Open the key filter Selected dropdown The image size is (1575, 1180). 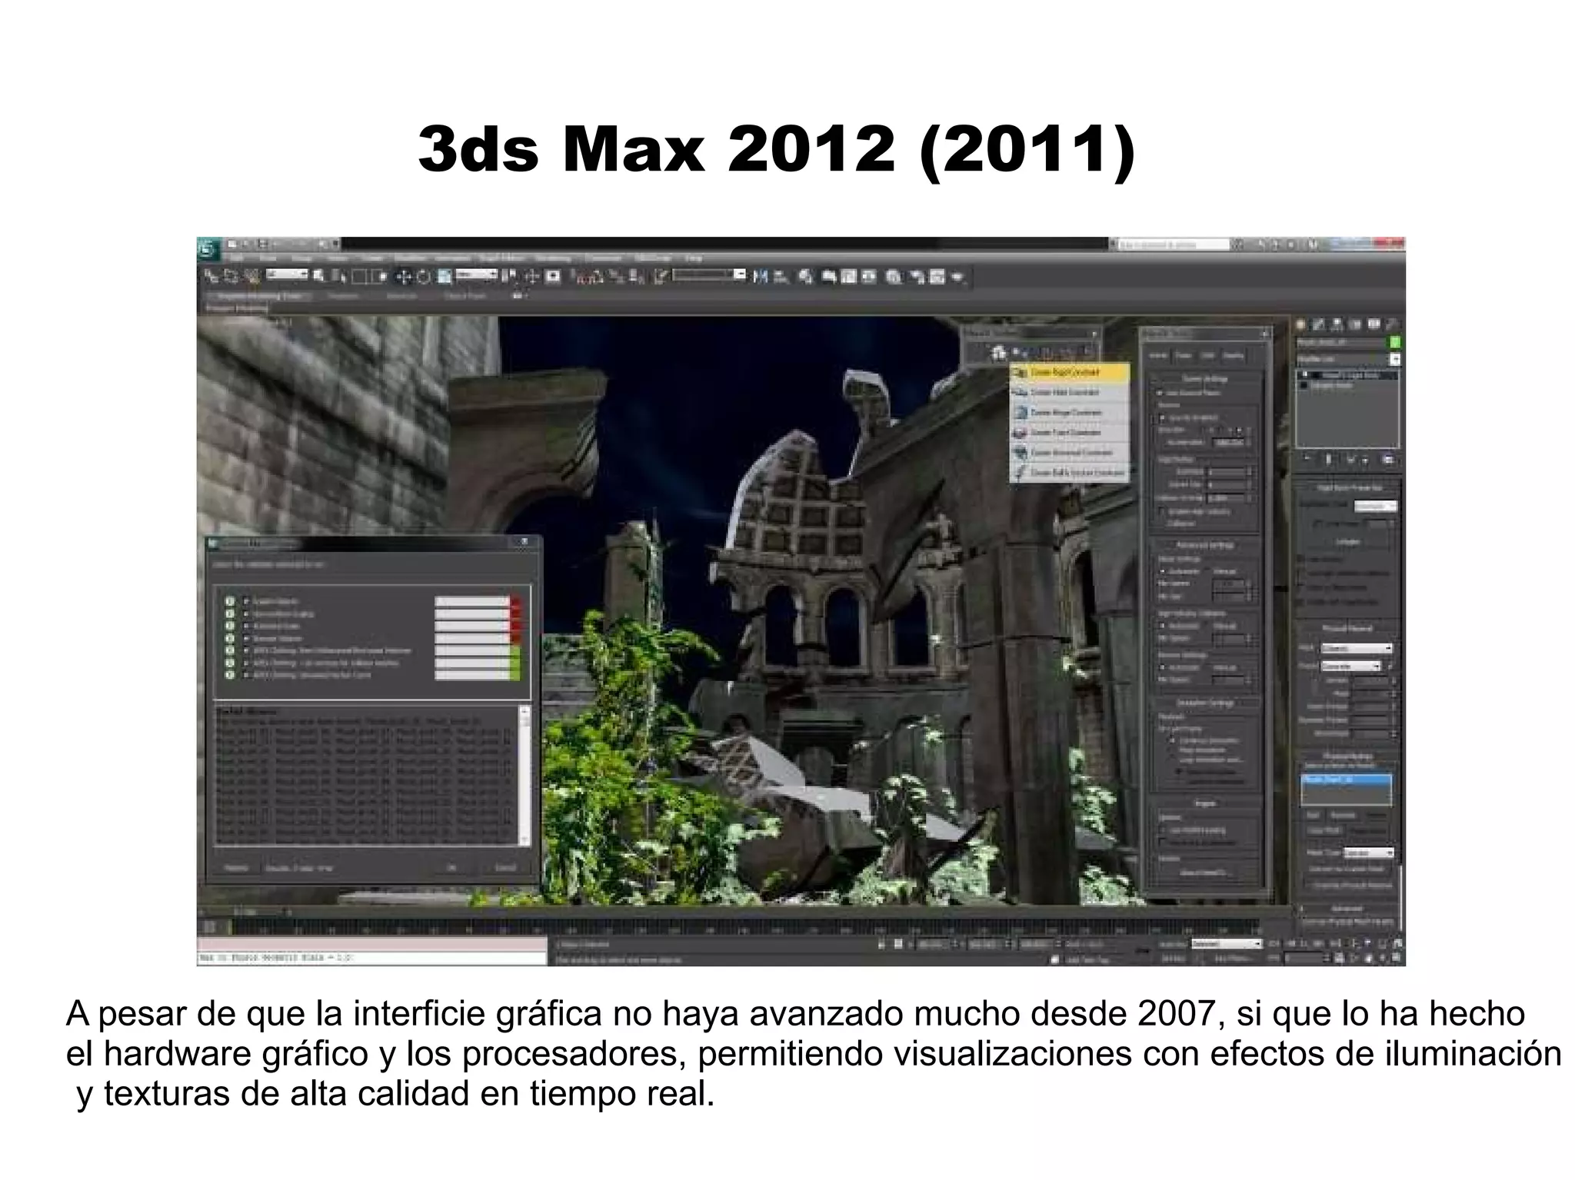[x=1227, y=943]
